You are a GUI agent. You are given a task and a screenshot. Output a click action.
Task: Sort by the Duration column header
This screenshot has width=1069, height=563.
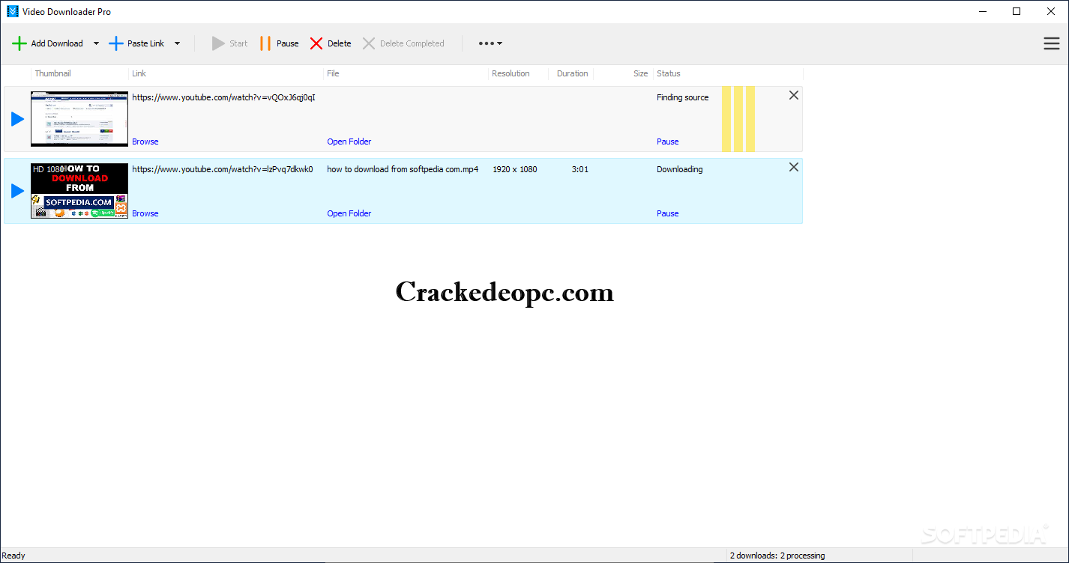[572, 73]
